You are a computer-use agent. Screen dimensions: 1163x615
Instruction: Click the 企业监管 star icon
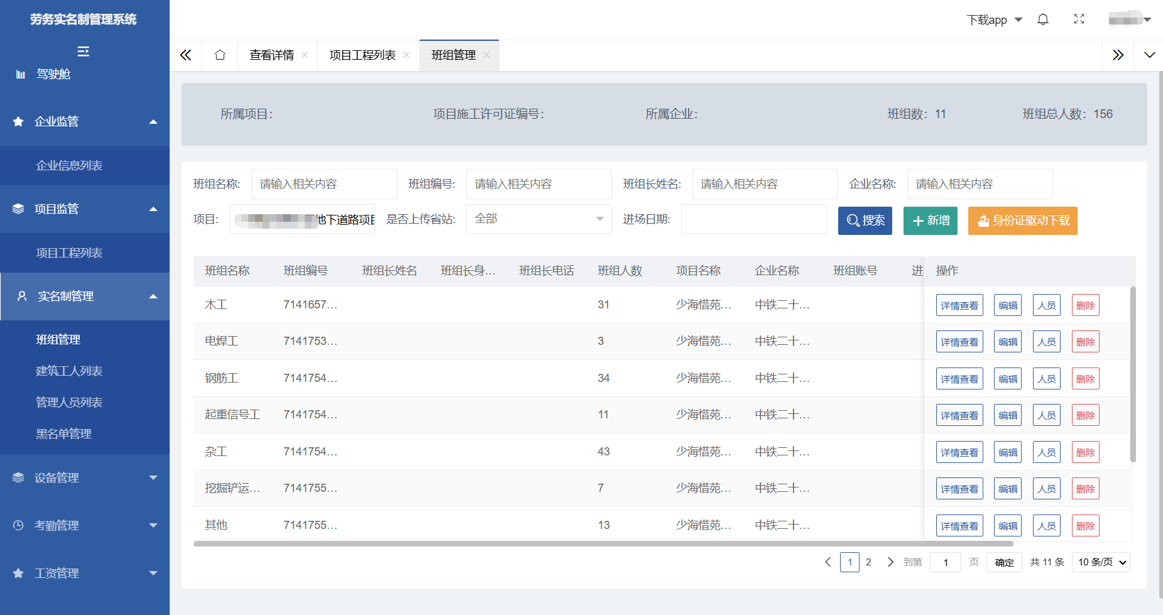click(x=18, y=121)
